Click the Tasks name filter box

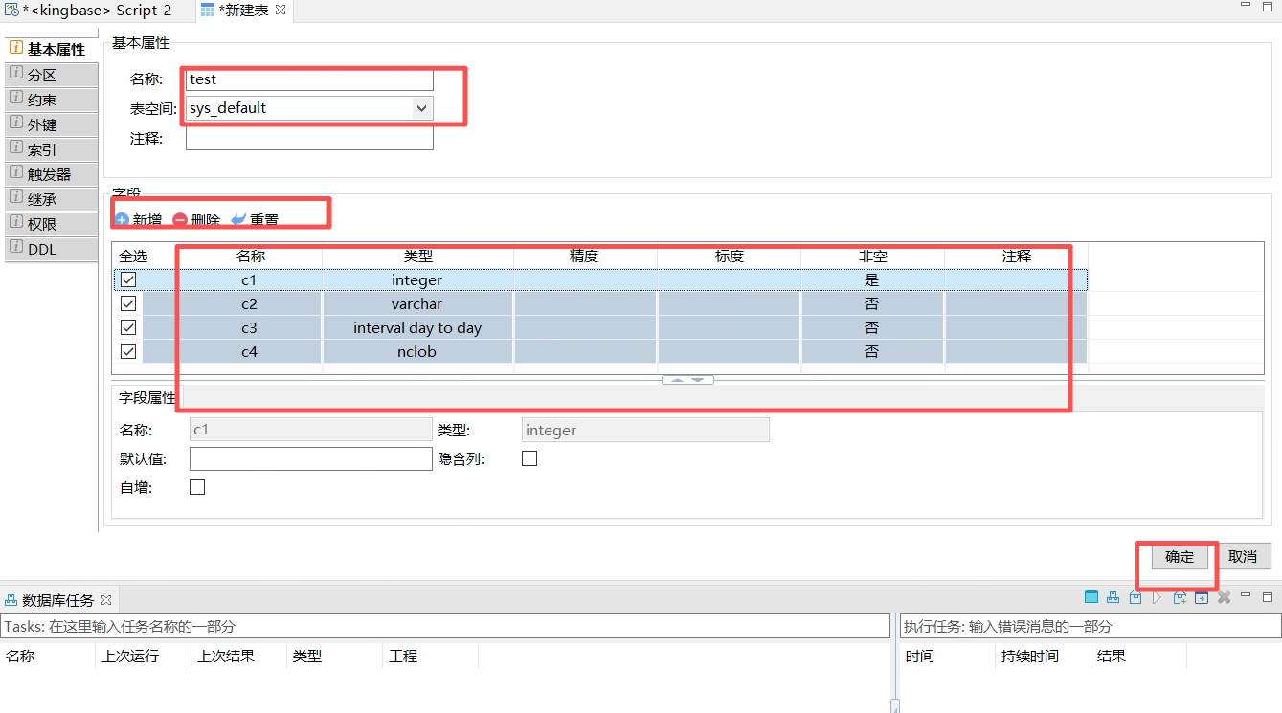tap(445, 626)
